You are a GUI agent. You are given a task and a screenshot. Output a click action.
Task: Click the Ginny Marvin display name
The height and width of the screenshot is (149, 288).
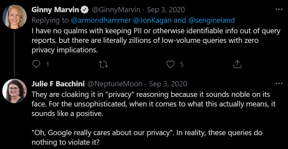click(x=55, y=10)
